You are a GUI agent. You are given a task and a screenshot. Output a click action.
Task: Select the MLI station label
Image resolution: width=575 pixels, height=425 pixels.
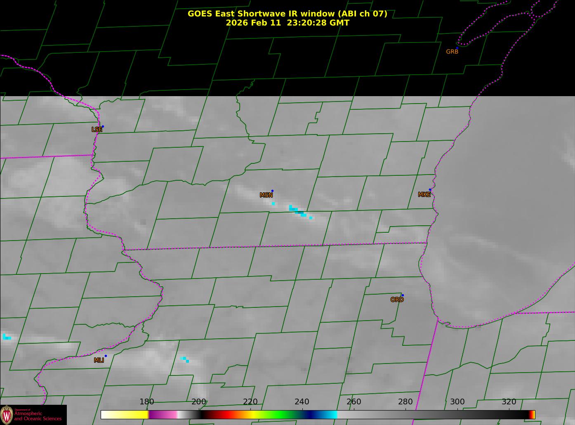coord(99,360)
